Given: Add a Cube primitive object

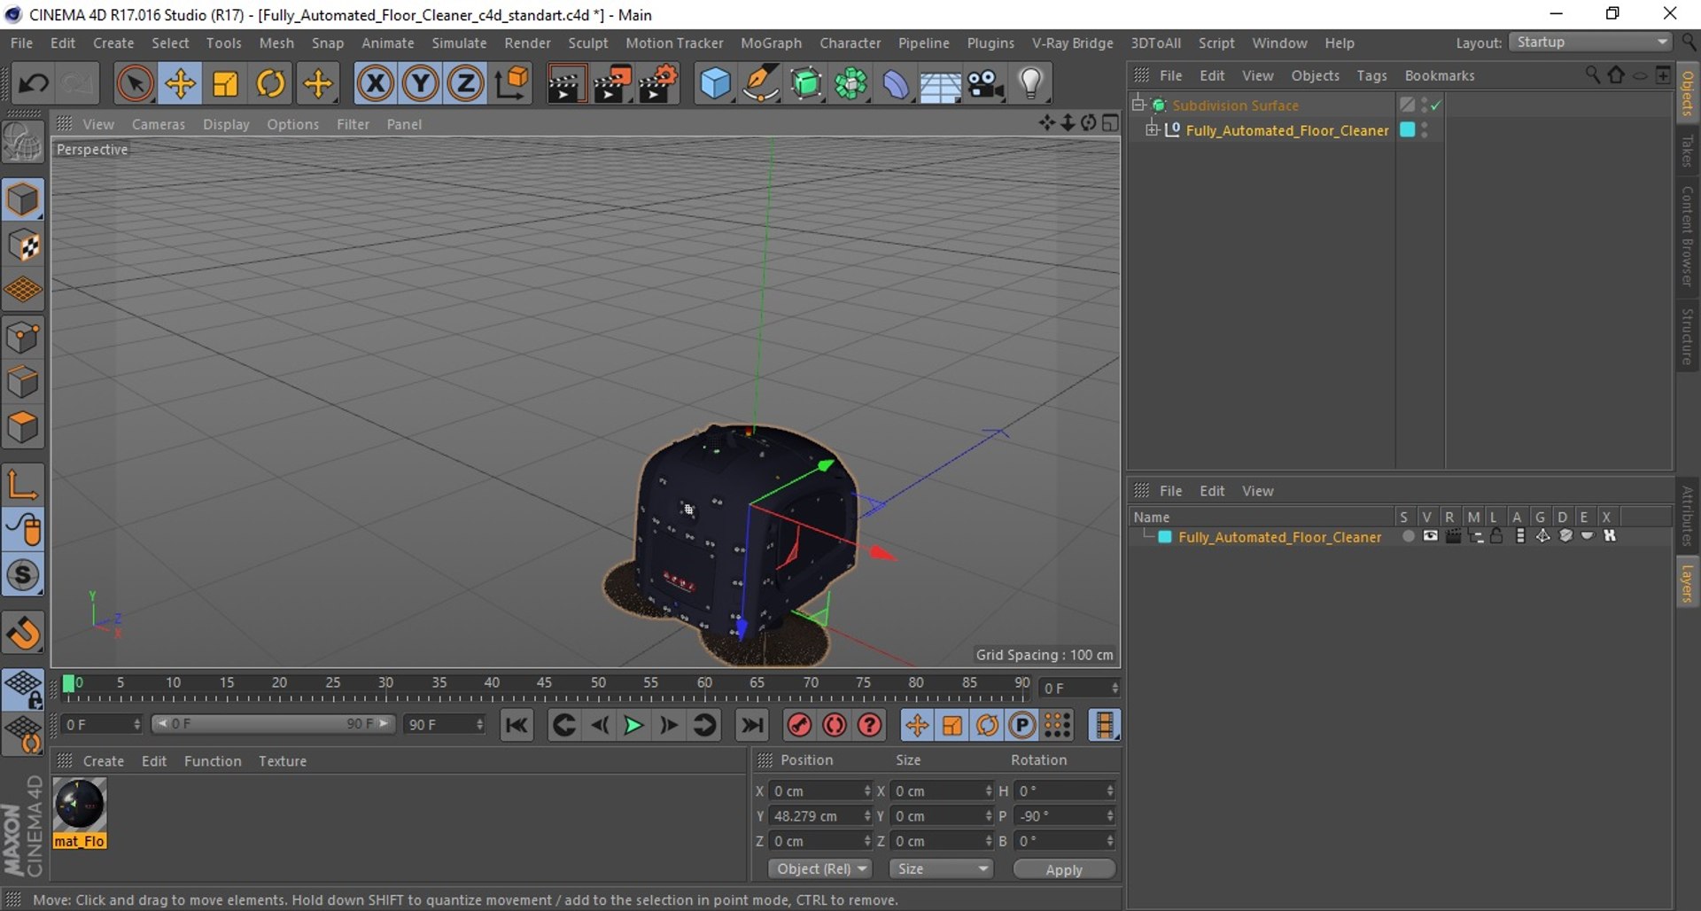Looking at the screenshot, I should tap(716, 83).
